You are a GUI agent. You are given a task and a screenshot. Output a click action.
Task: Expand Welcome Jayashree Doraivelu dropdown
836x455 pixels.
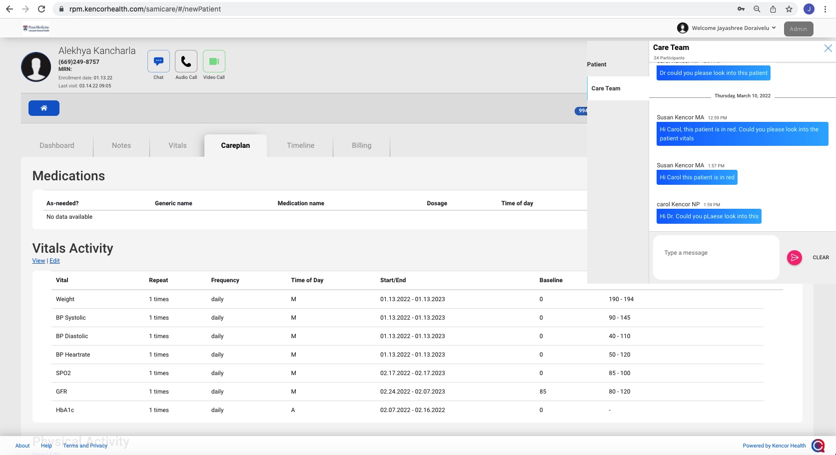734,28
